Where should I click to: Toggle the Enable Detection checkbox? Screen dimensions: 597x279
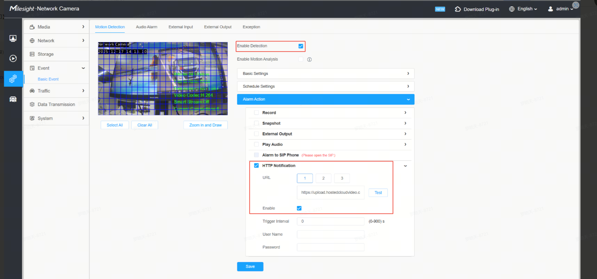click(x=301, y=46)
